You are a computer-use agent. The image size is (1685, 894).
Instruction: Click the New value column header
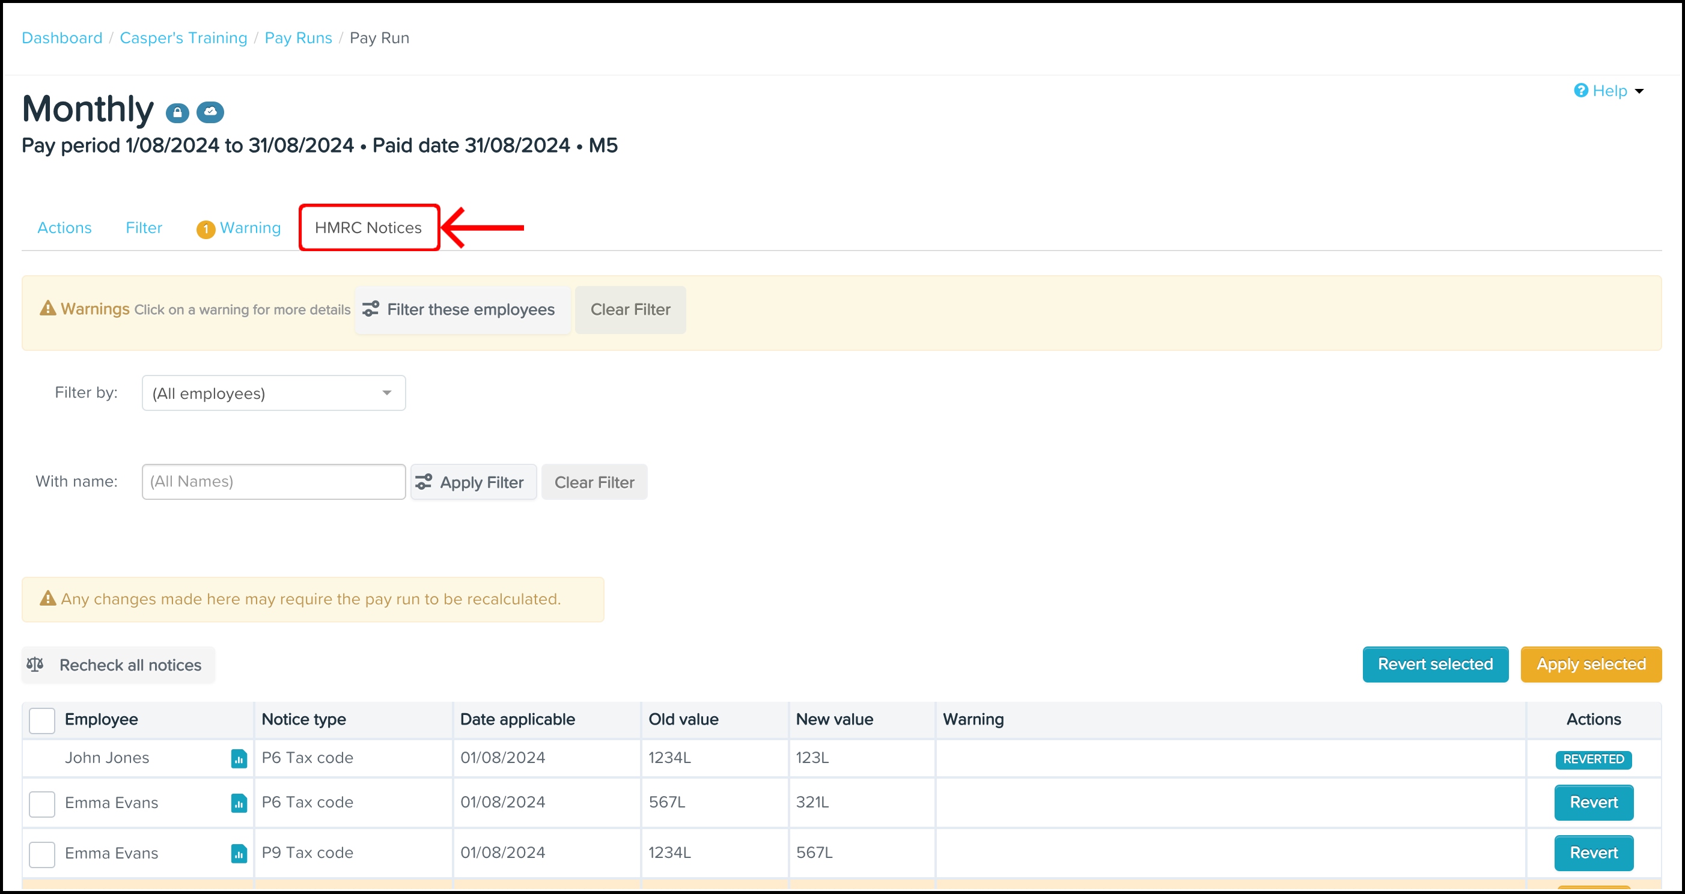pyautogui.click(x=834, y=719)
